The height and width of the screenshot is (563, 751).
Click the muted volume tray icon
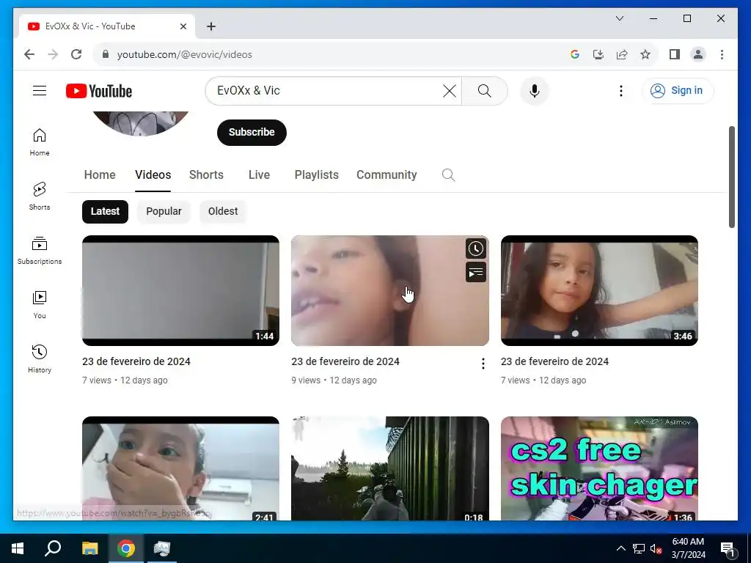click(x=656, y=548)
